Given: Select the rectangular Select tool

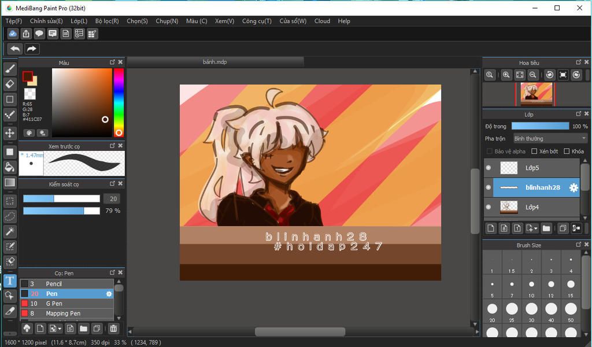Looking at the screenshot, I should (x=10, y=201).
